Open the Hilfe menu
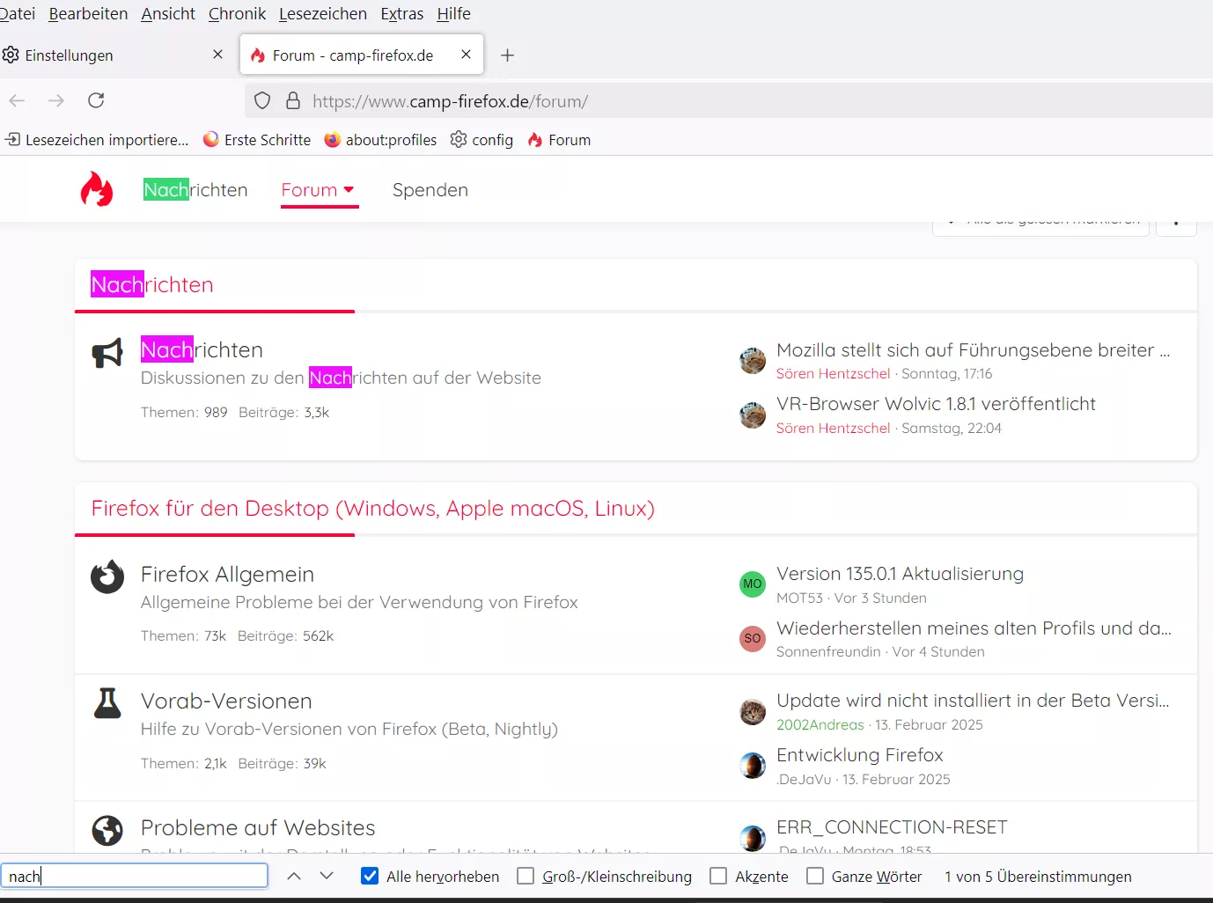 (x=453, y=14)
